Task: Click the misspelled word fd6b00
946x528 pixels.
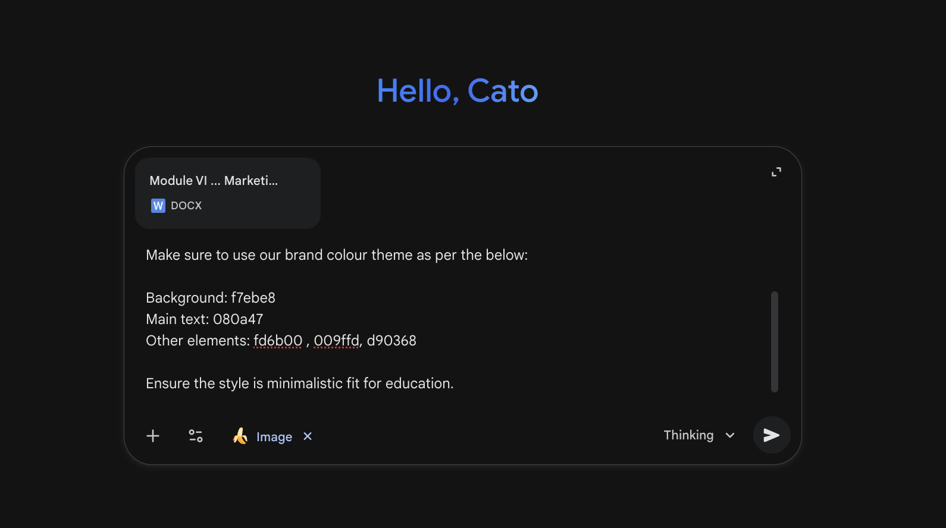Action: (x=278, y=341)
